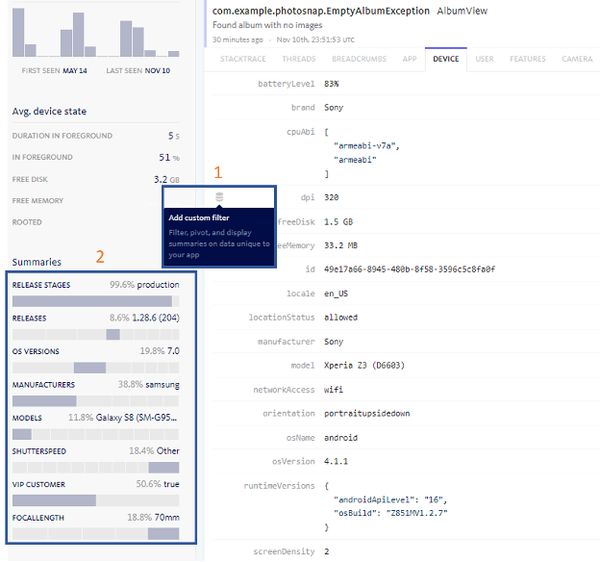This screenshot has height=562, width=600.
Task: Click the FREE MEMORY row label
Action: tap(37, 201)
